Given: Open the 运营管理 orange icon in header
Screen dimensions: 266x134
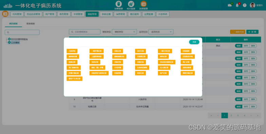Looking at the screenshot, I should (144, 4).
